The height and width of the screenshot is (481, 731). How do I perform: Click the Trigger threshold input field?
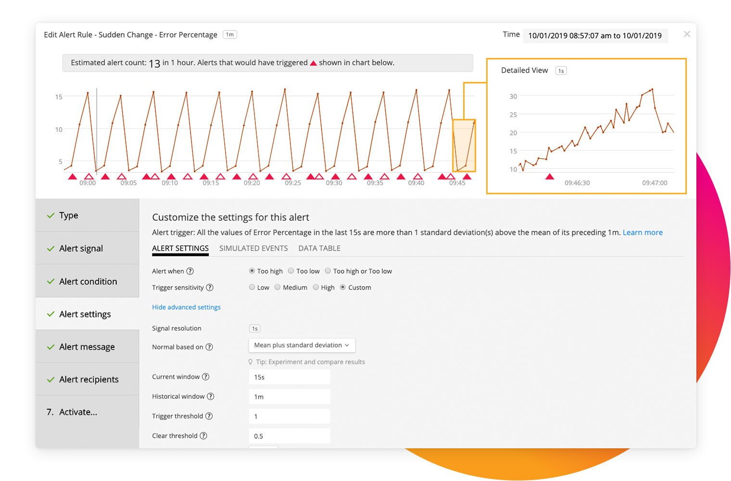(289, 417)
